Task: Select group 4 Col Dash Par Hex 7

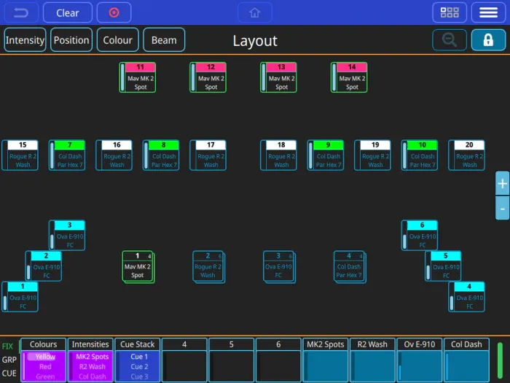Action: [x=350, y=267]
